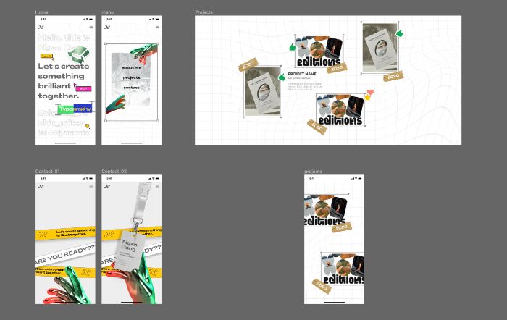Image resolution: width=507 pixels, height=320 pixels.
Task: Select the lowercase projects phone frame label
Action: click(313, 172)
